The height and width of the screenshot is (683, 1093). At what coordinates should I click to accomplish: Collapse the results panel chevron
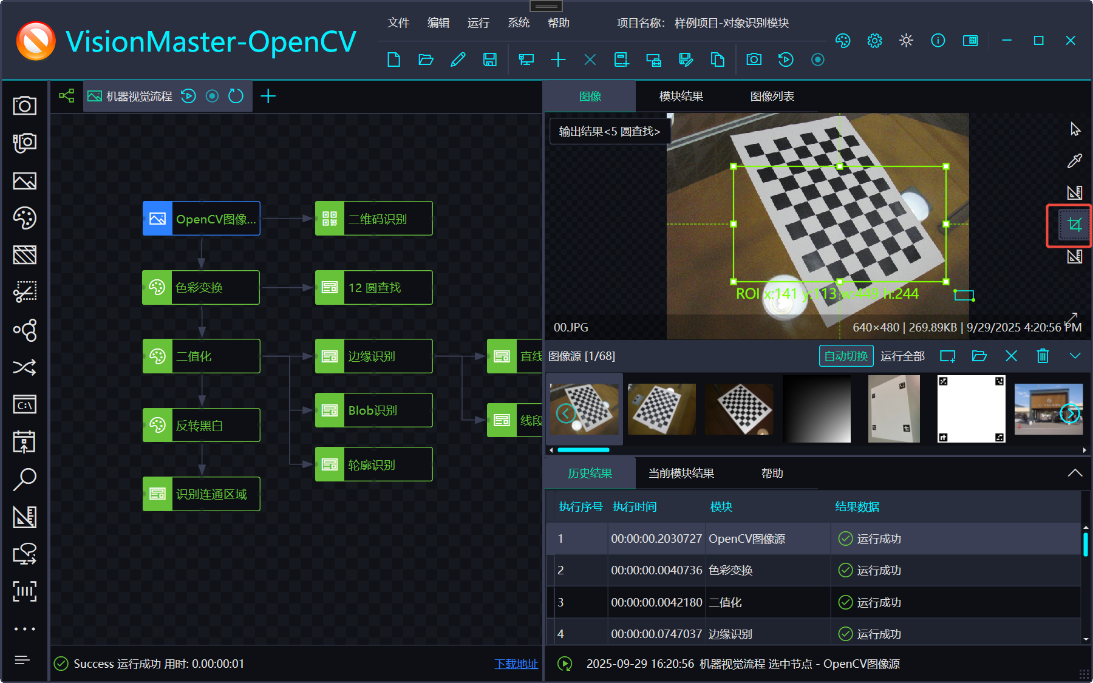pos(1075,473)
